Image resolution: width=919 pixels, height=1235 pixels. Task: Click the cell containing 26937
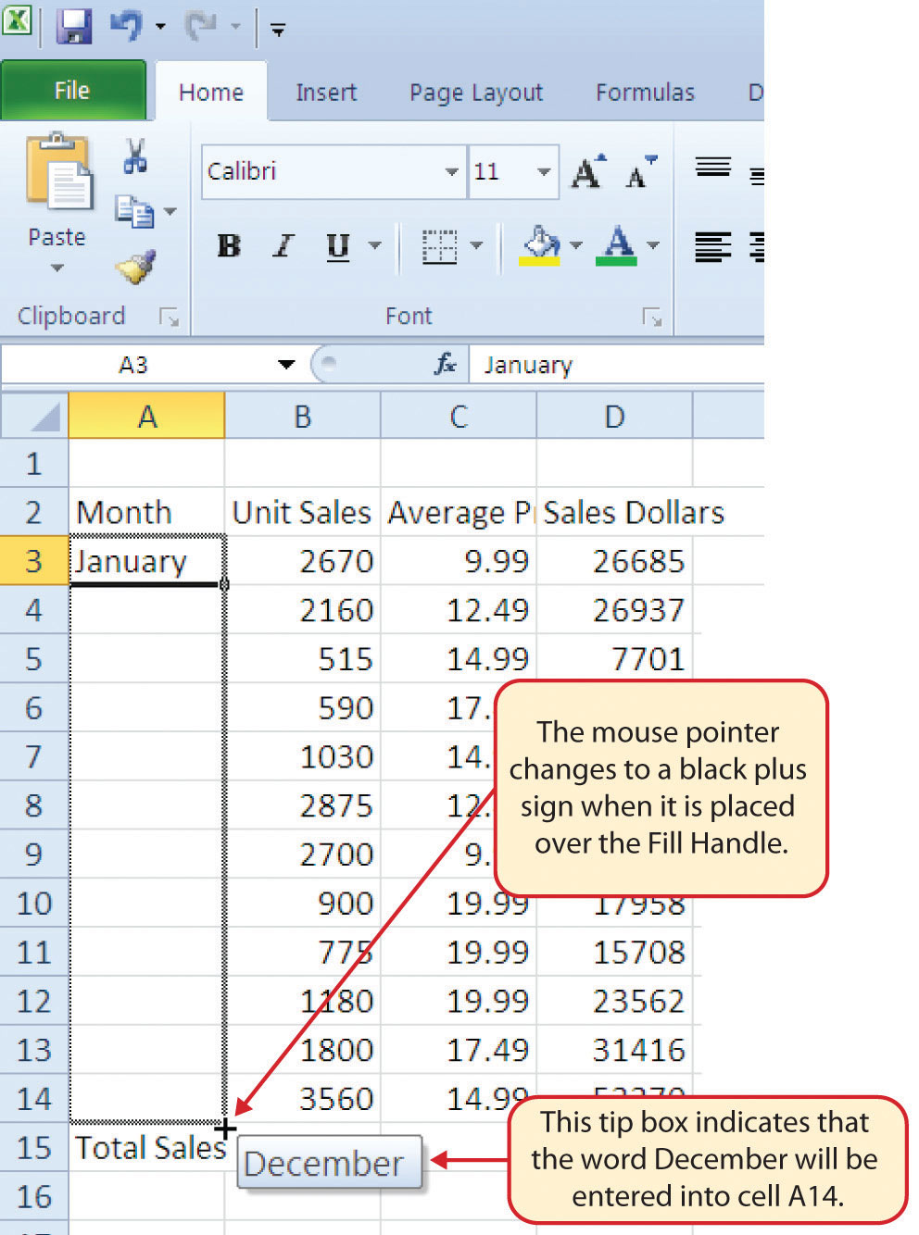click(x=614, y=609)
